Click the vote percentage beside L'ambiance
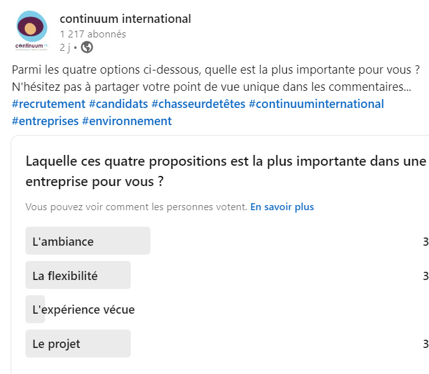This screenshot has width=429, height=374. tap(425, 241)
